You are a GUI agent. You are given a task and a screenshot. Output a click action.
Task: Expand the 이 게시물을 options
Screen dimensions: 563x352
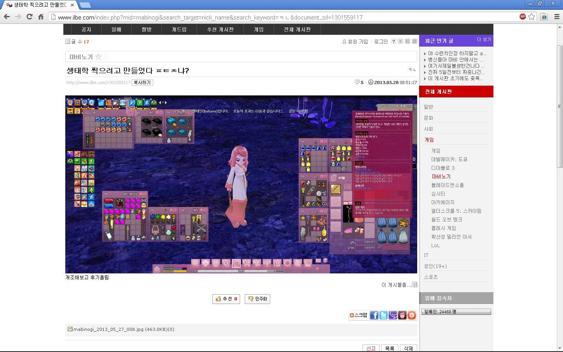pos(398,285)
